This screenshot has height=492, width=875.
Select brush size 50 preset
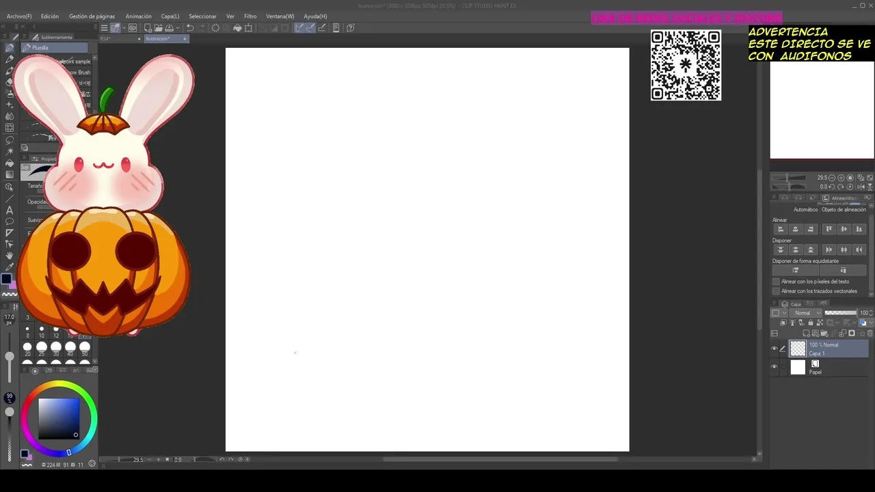pyautogui.click(x=85, y=349)
